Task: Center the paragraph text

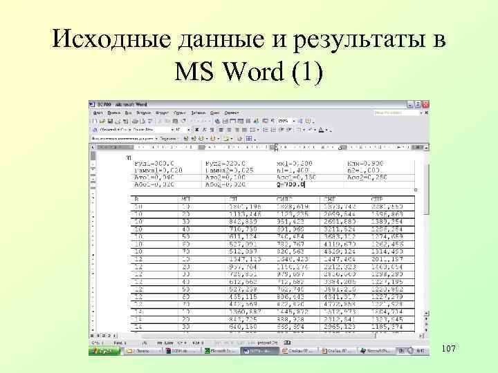Action: pyautogui.click(x=229, y=130)
